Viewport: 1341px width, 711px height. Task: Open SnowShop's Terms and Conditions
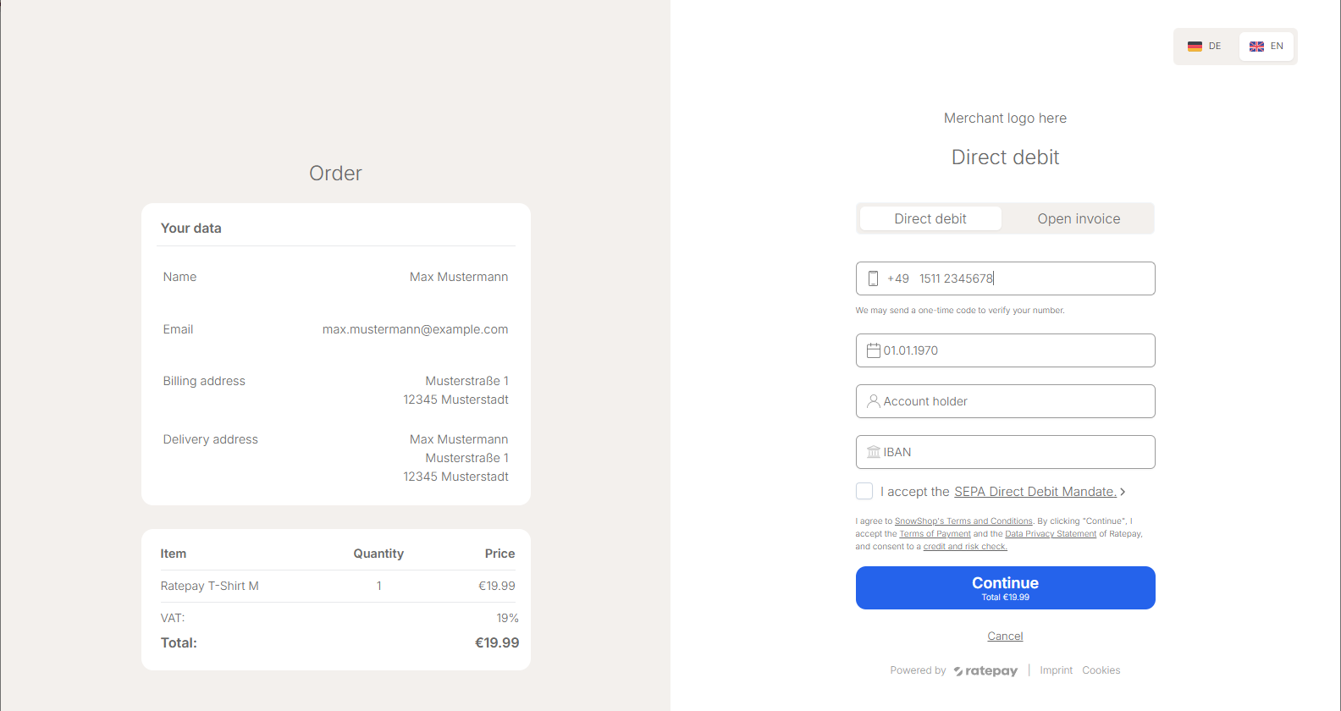963,521
